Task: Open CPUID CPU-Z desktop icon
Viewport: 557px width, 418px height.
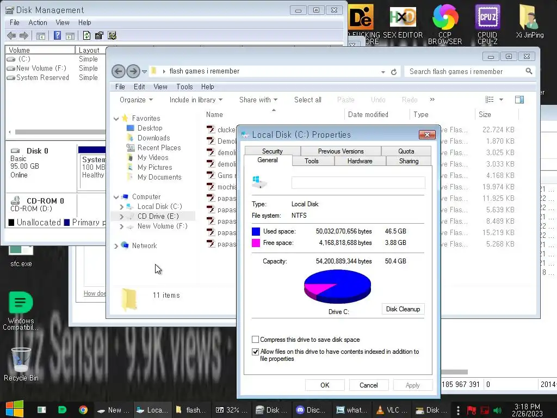Action: pyautogui.click(x=487, y=24)
